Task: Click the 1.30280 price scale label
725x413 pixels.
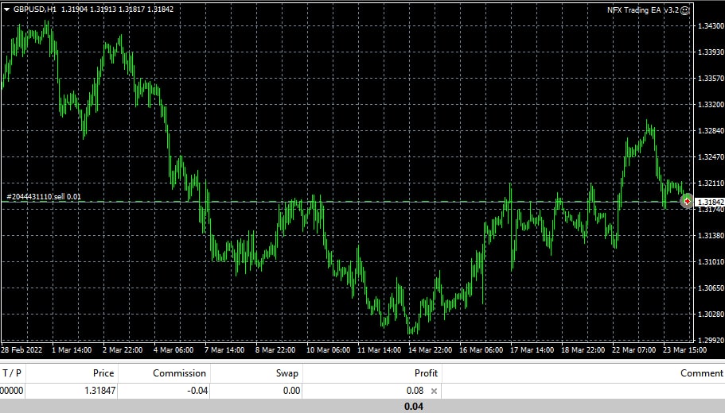Action: [711, 315]
